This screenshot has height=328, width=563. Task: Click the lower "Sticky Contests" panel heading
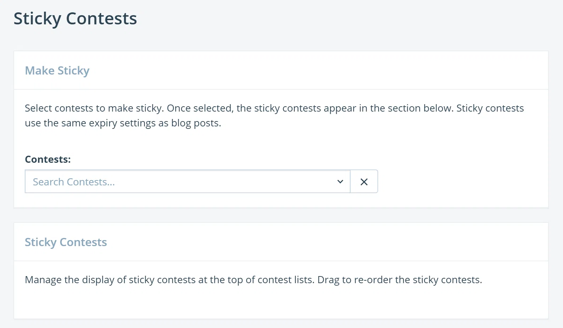pyautogui.click(x=66, y=242)
